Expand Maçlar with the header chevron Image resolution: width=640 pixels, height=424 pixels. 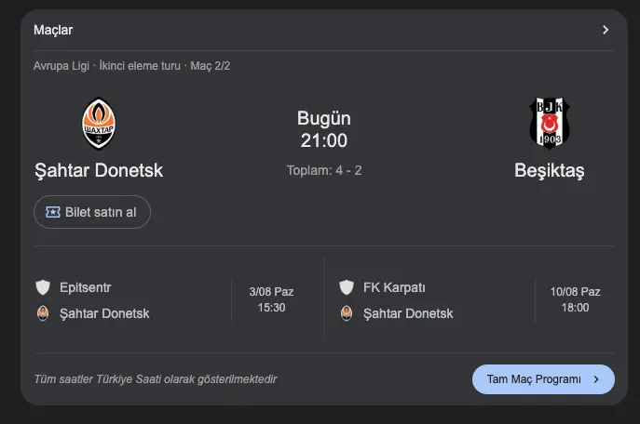coord(606,30)
